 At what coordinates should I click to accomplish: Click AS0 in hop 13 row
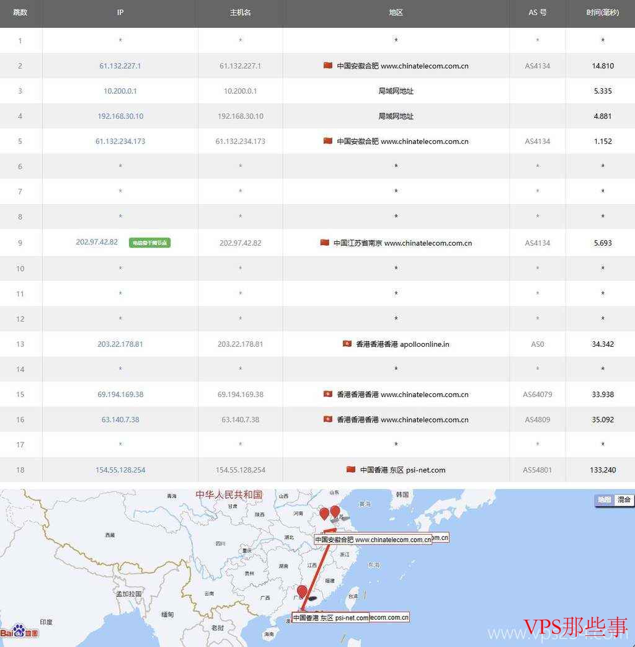(537, 344)
